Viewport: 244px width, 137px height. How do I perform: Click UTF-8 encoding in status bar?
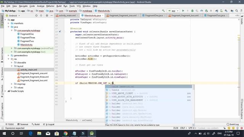pyautogui.click(x=192, y=128)
